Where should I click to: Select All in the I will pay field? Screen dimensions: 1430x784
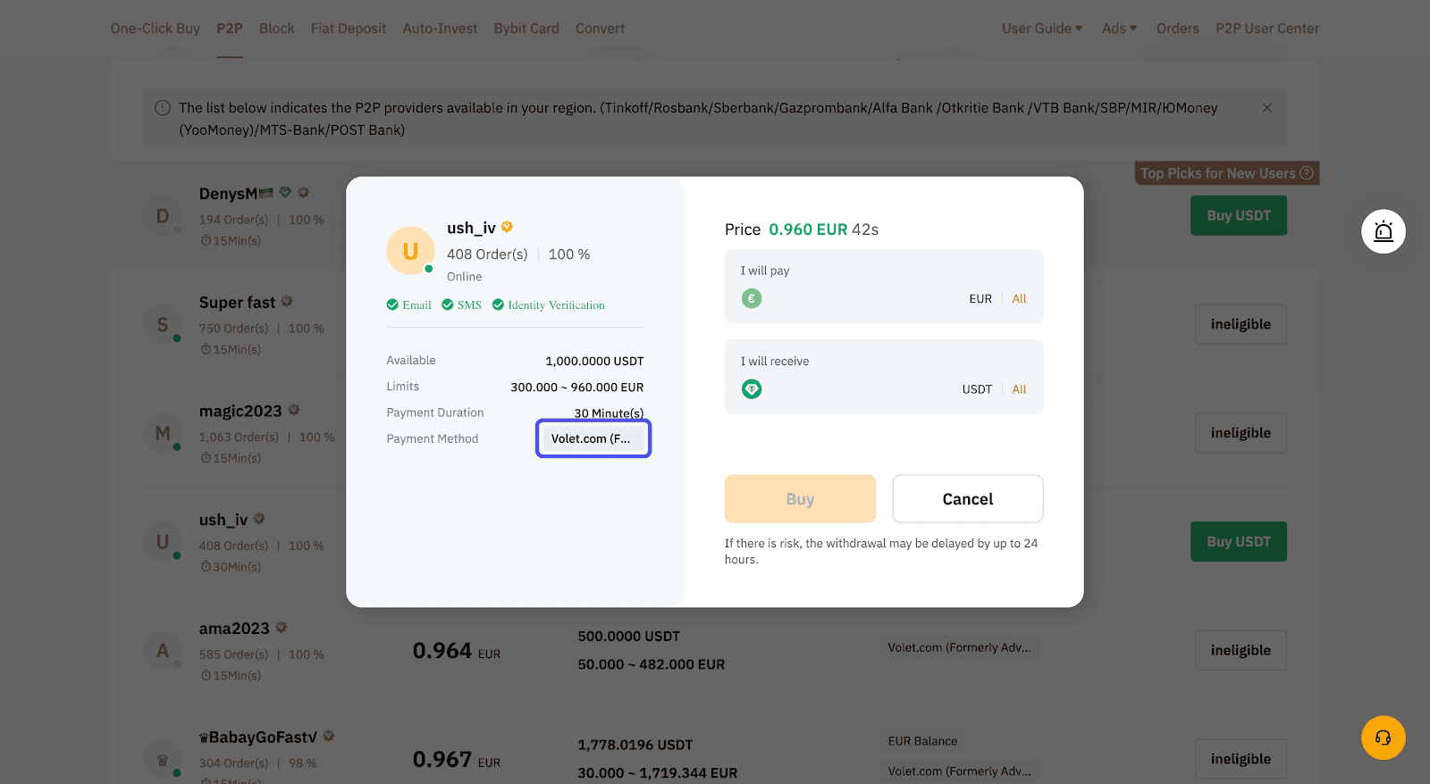pyautogui.click(x=1019, y=299)
